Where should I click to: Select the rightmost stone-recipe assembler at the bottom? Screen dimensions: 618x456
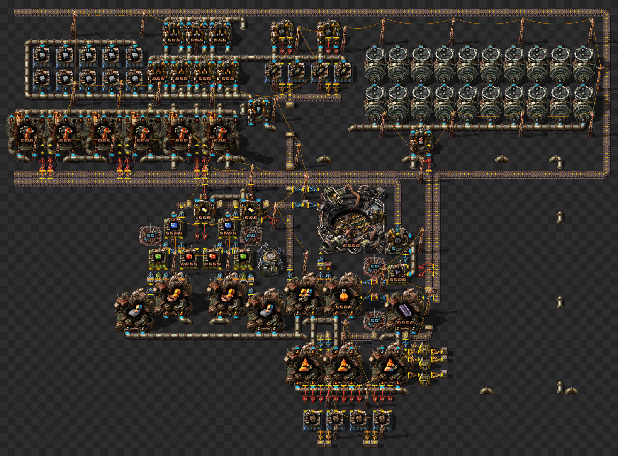point(382,420)
